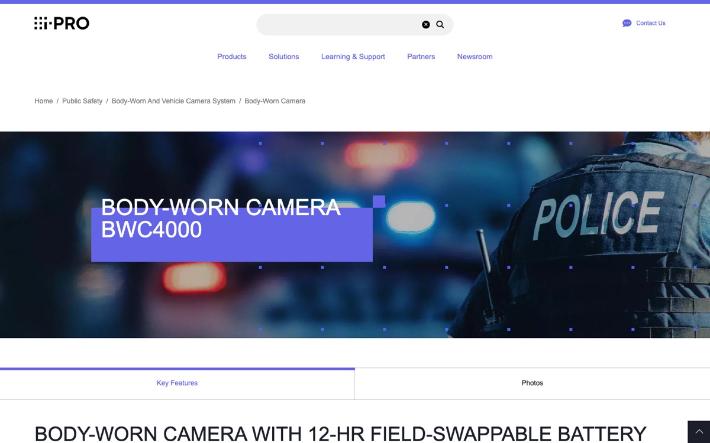
Task: Open the Learning & Support menu
Action: click(x=353, y=57)
